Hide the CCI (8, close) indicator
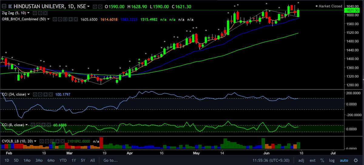Image resolution: width=364 pixels, height=165 pixels. 33,125
